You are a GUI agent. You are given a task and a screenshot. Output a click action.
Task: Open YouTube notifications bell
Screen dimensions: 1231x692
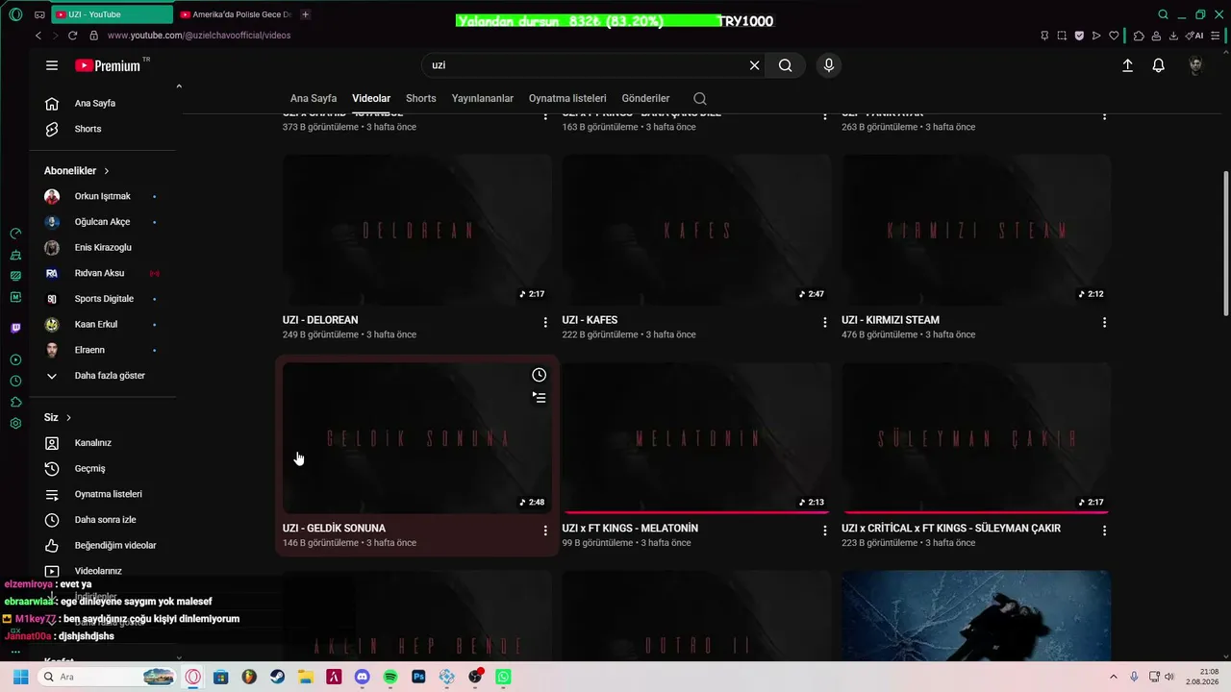pos(1159,65)
